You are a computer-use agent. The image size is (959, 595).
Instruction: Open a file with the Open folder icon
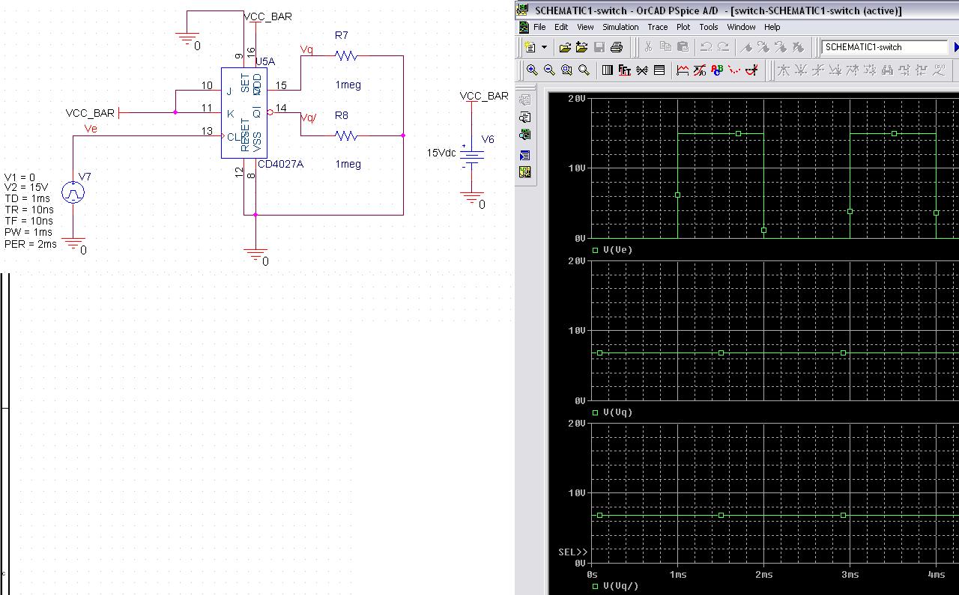point(566,47)
